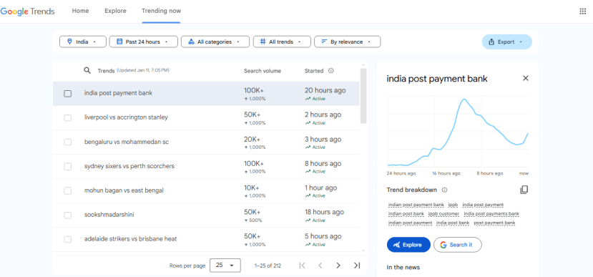The width and height of the screenshot is (593, 277).
Task: Select the sookshmadarshini checkbox
Action: [68, 215]
